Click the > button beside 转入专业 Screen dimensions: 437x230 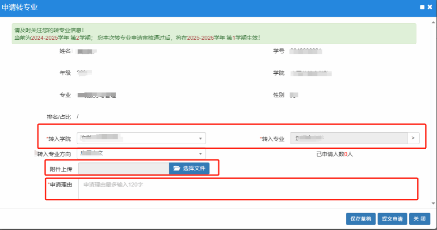(413, 138)
